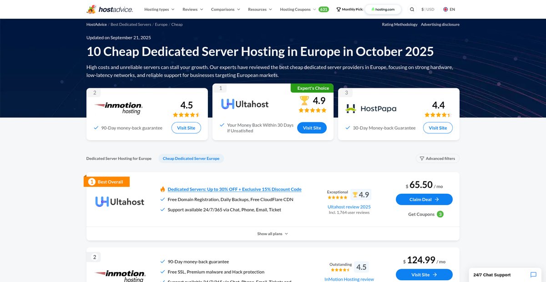Click the funnel icon in Advanced filters
The width and height of the screenshot is (546, 282).
click(x=422, y=159)
